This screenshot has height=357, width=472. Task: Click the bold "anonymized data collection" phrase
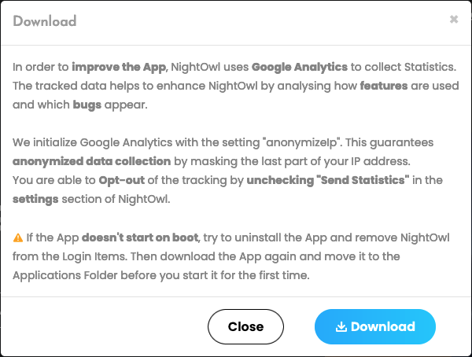[x=92, y=161]
